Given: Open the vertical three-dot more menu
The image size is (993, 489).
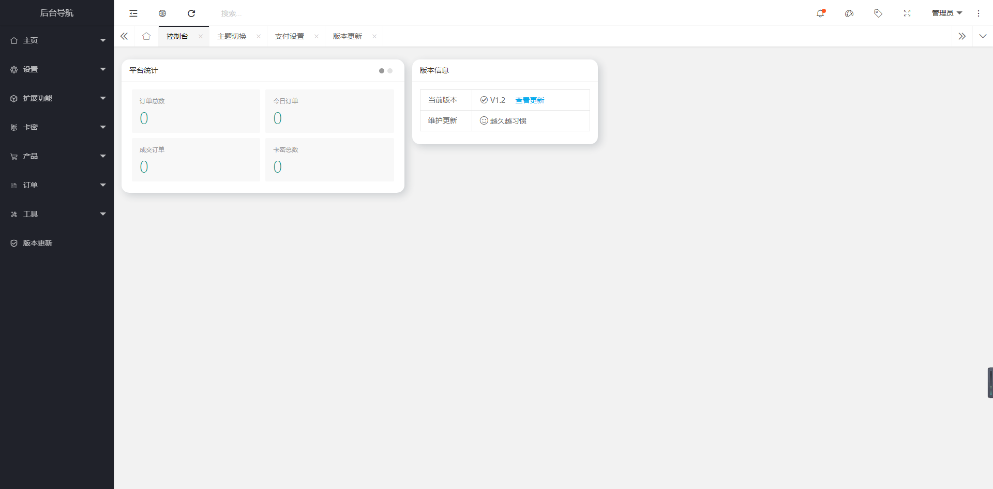Looking at the screenshot, I should (979, 13).
